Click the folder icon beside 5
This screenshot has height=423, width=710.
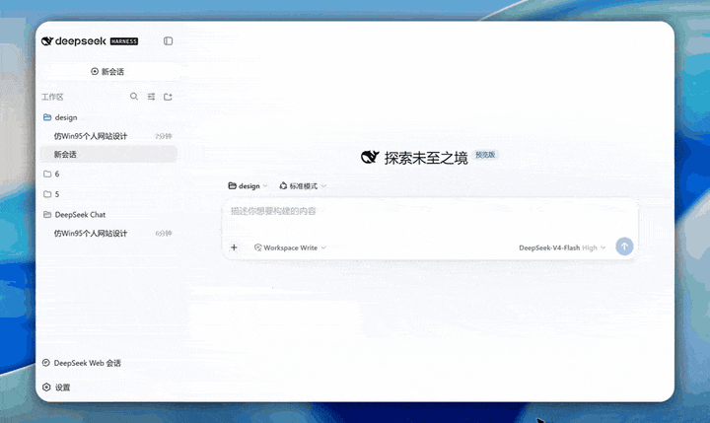pyautogui.click(x=47, y=194)
